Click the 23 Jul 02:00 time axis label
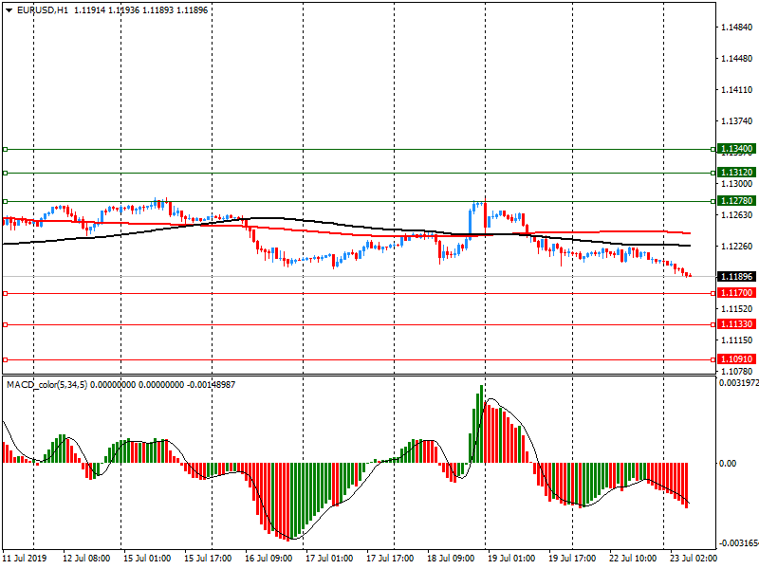Screen dimensions: 759x569 [x=694, y=558]
